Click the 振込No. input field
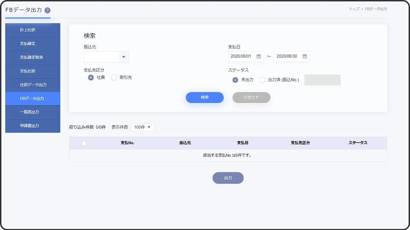Viewport: 410px width, 230px height. [x=322, y=80]
